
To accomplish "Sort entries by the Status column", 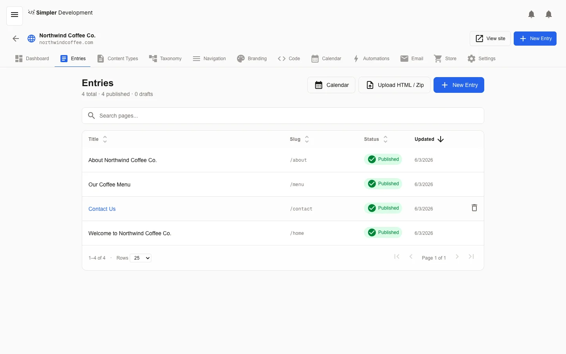I will (376, 139).
